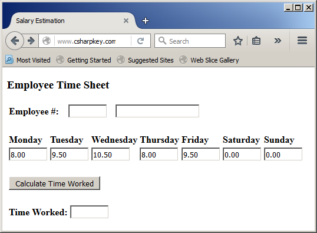Click the Sunday hours field
Image resolution: width=317 pixels, height=233 pixels.
283,154
